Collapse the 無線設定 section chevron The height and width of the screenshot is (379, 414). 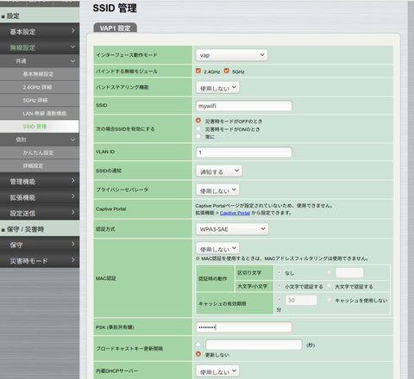[72, 47]
